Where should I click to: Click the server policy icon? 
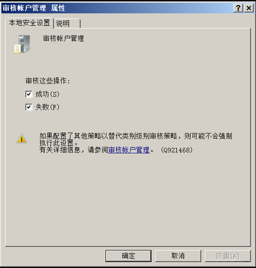pyautogui.click(x=22, y=44)
